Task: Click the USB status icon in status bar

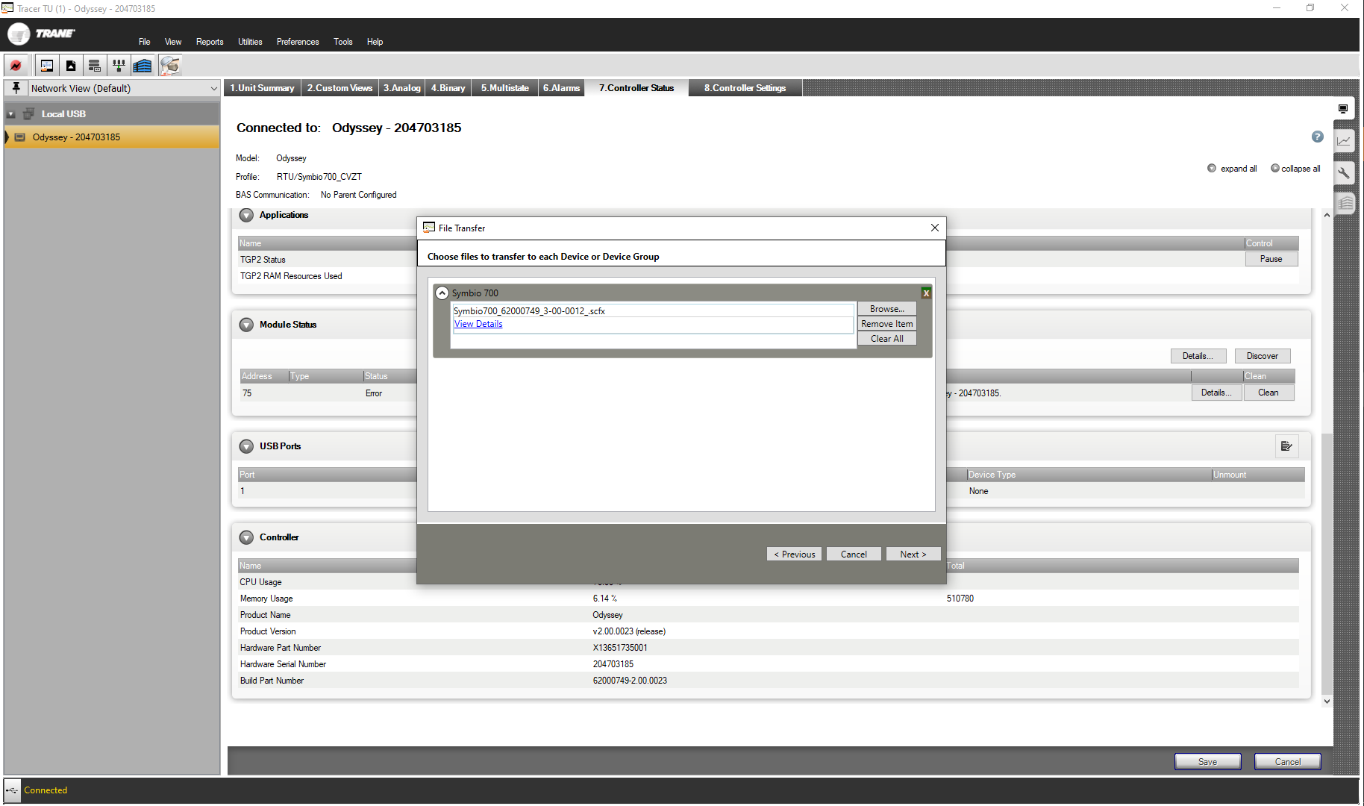Action: click(x=12, y=790)
